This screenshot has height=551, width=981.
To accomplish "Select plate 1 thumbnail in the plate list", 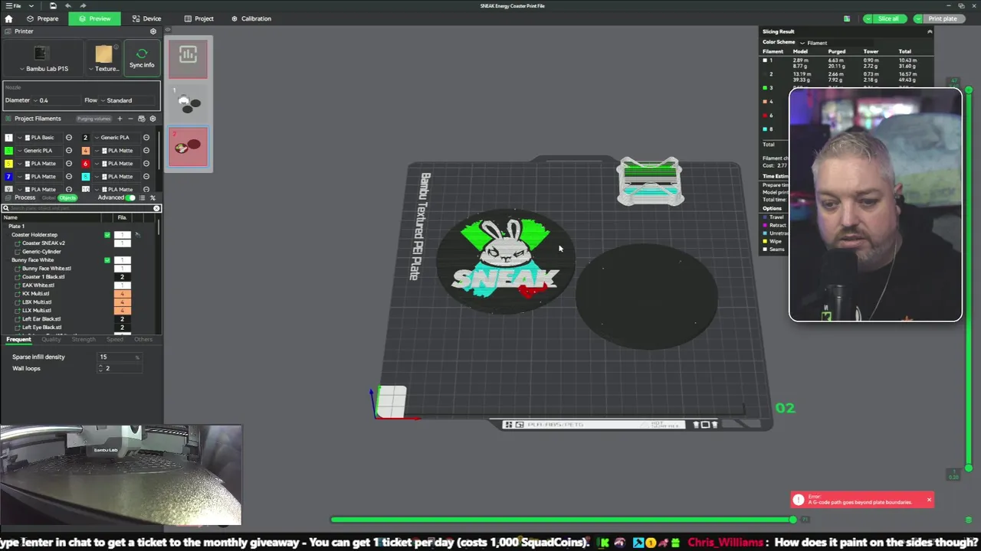I will click(x=188, y=102).
